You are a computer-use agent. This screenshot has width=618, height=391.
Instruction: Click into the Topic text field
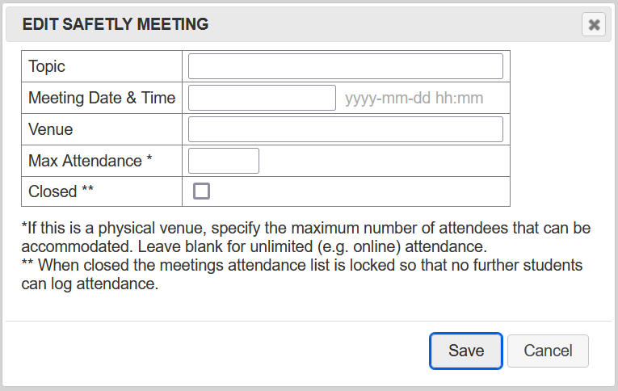[345, 66]
